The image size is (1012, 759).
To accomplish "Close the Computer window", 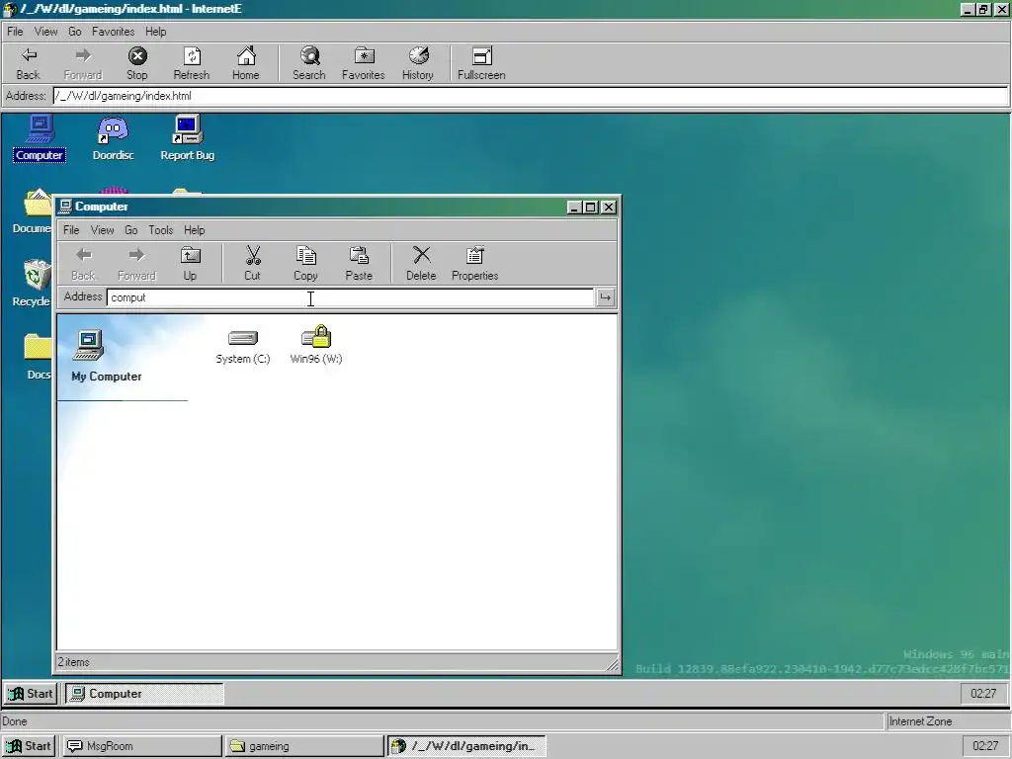I will click(x=608, y=208).
